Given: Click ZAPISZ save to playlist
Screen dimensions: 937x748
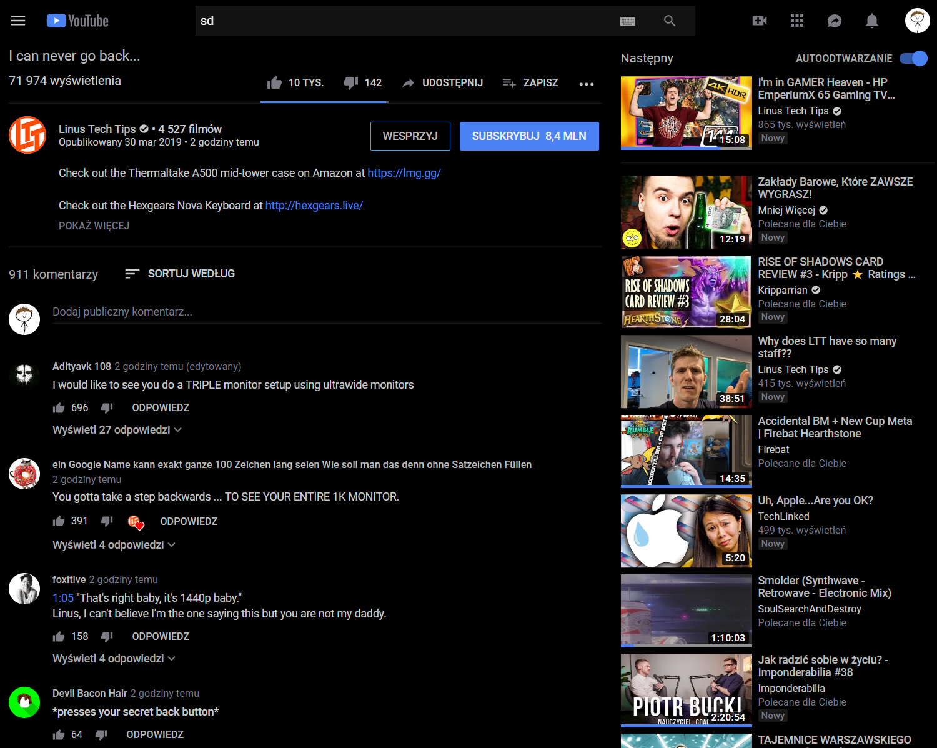Looking at the screenshot, I should (x=530, y=82).
